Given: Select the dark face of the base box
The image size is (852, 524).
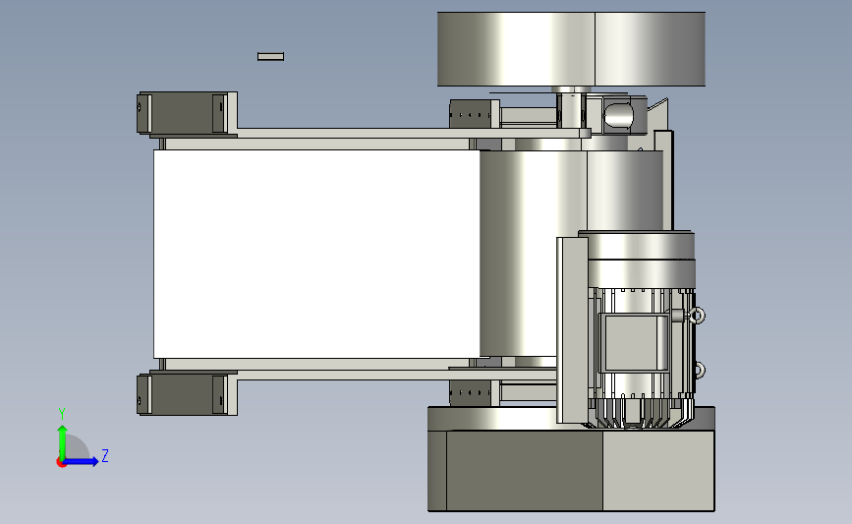Looking at the screenshot, I should tap(524, 471).
